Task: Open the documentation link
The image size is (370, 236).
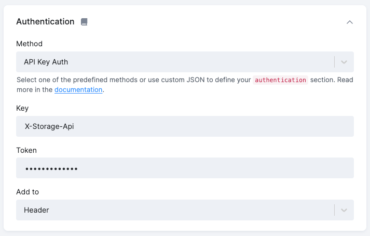Action: [78, 89]
